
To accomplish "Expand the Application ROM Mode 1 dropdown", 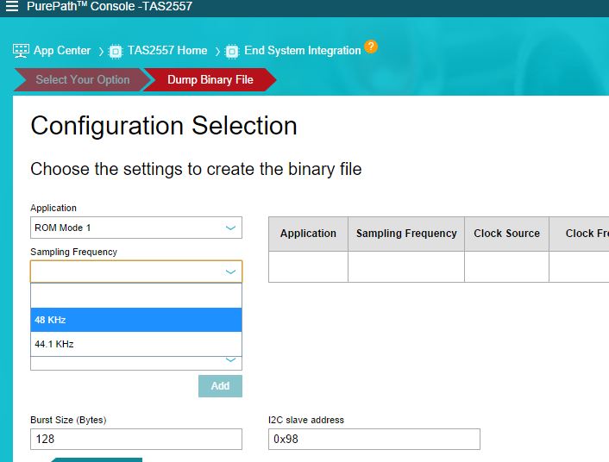I will (x=136, y=228).
